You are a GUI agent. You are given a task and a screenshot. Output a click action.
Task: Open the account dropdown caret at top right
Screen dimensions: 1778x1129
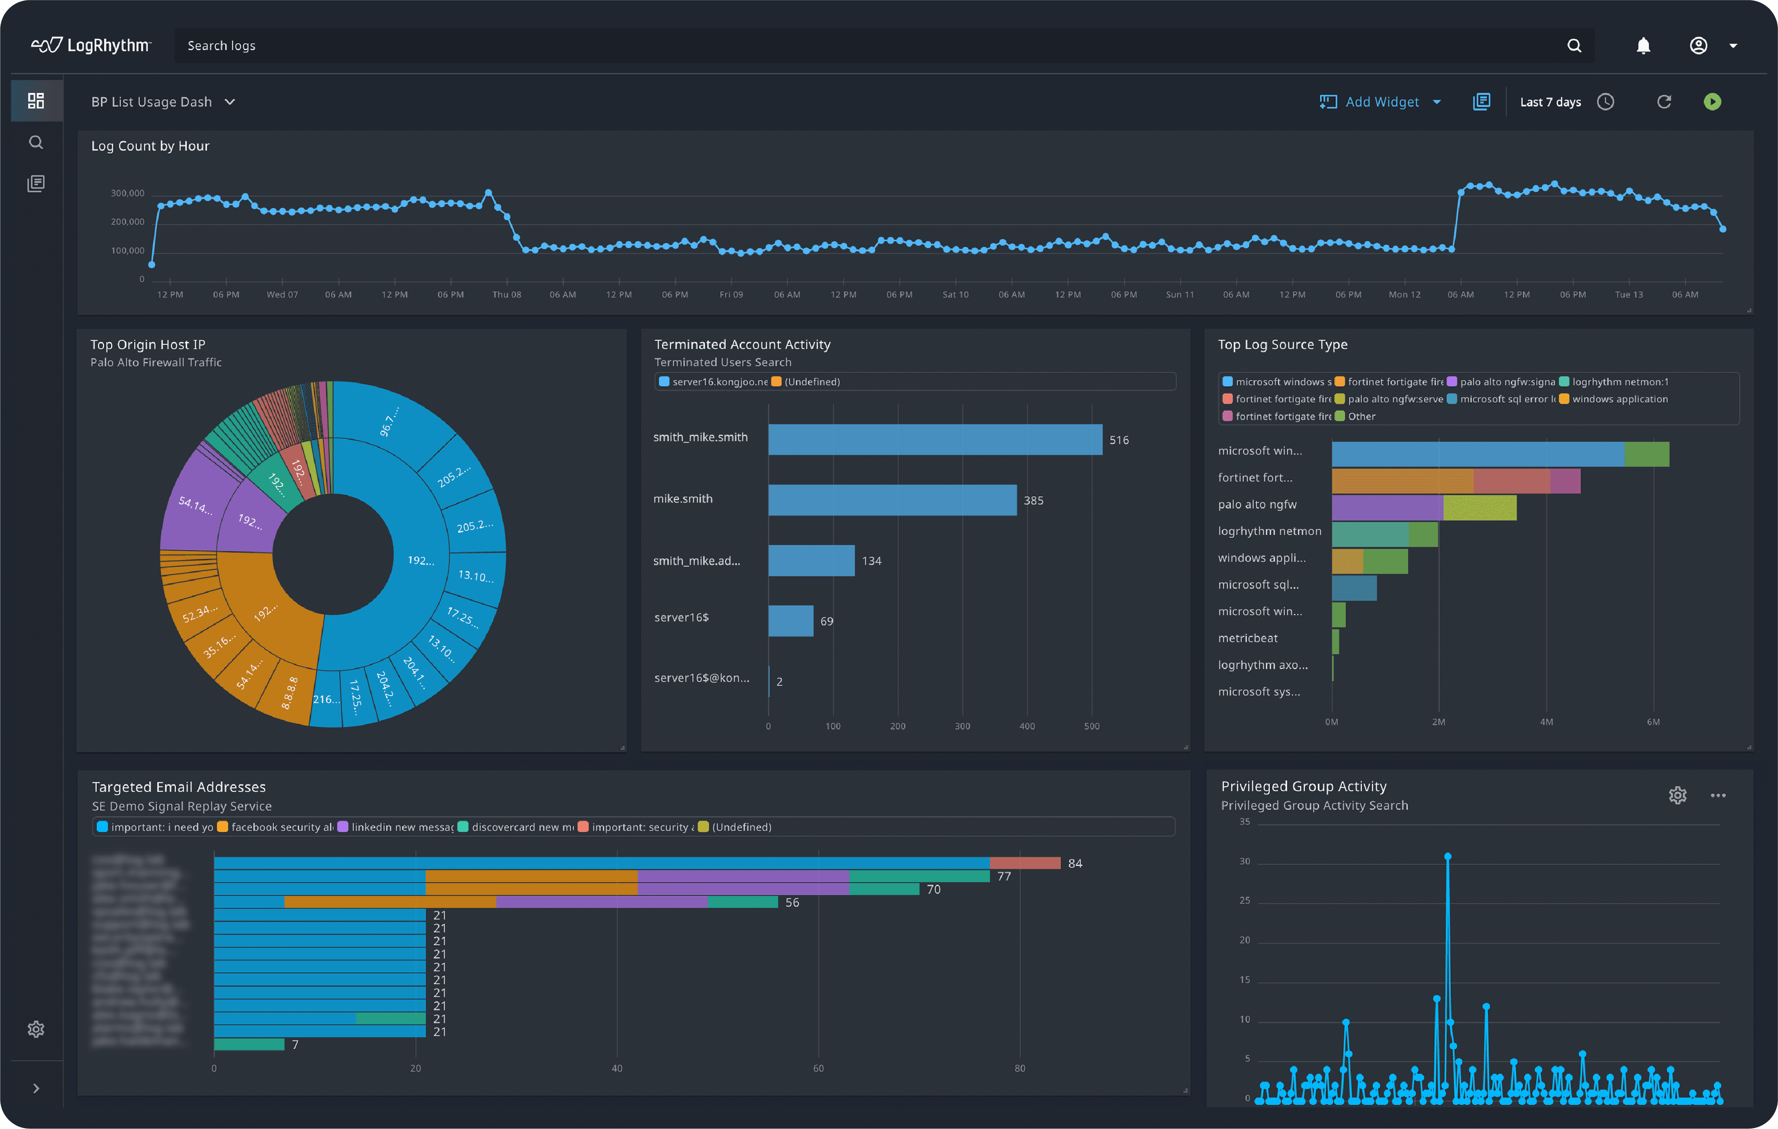coord(1734,45)
